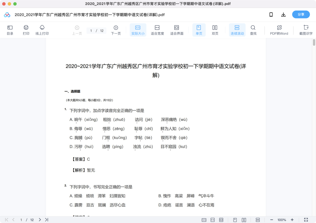Go to previous page in bottom bar
This screenshot has width=316, height=223.
click(x=13, y=220)
